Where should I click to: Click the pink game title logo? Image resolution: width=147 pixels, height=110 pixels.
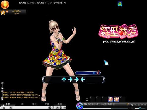click(x=118, y=32)
